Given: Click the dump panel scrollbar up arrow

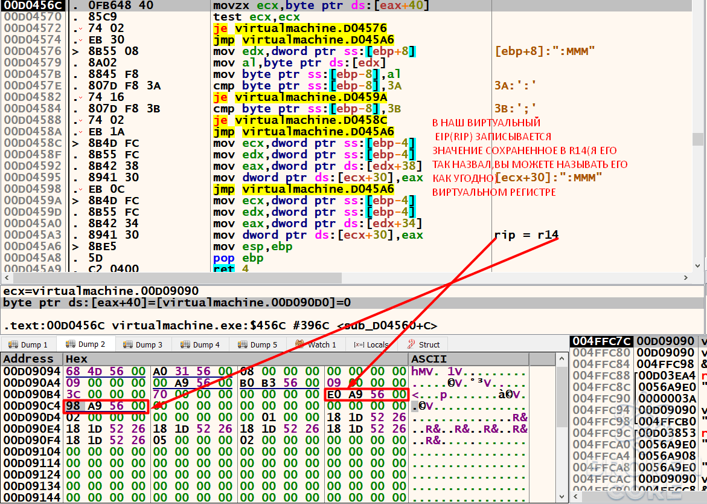Looking at the screenshot, I should pos(561,359).
